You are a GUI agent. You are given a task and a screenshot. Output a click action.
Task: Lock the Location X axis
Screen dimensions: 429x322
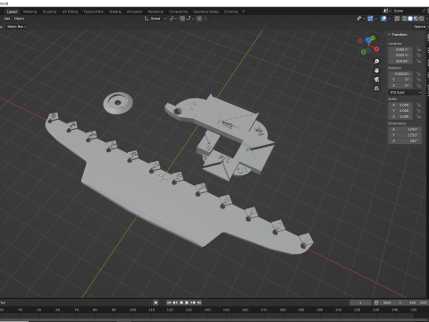point(418,49)
